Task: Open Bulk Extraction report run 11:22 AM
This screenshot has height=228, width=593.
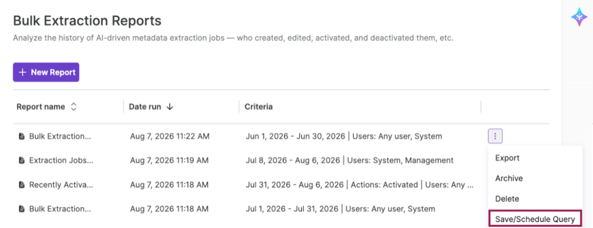Action: pos(61,136)
